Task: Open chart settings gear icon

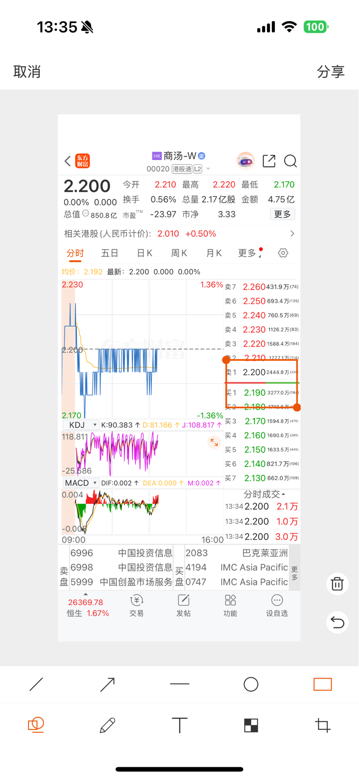Action: click(x=283, y=253)
